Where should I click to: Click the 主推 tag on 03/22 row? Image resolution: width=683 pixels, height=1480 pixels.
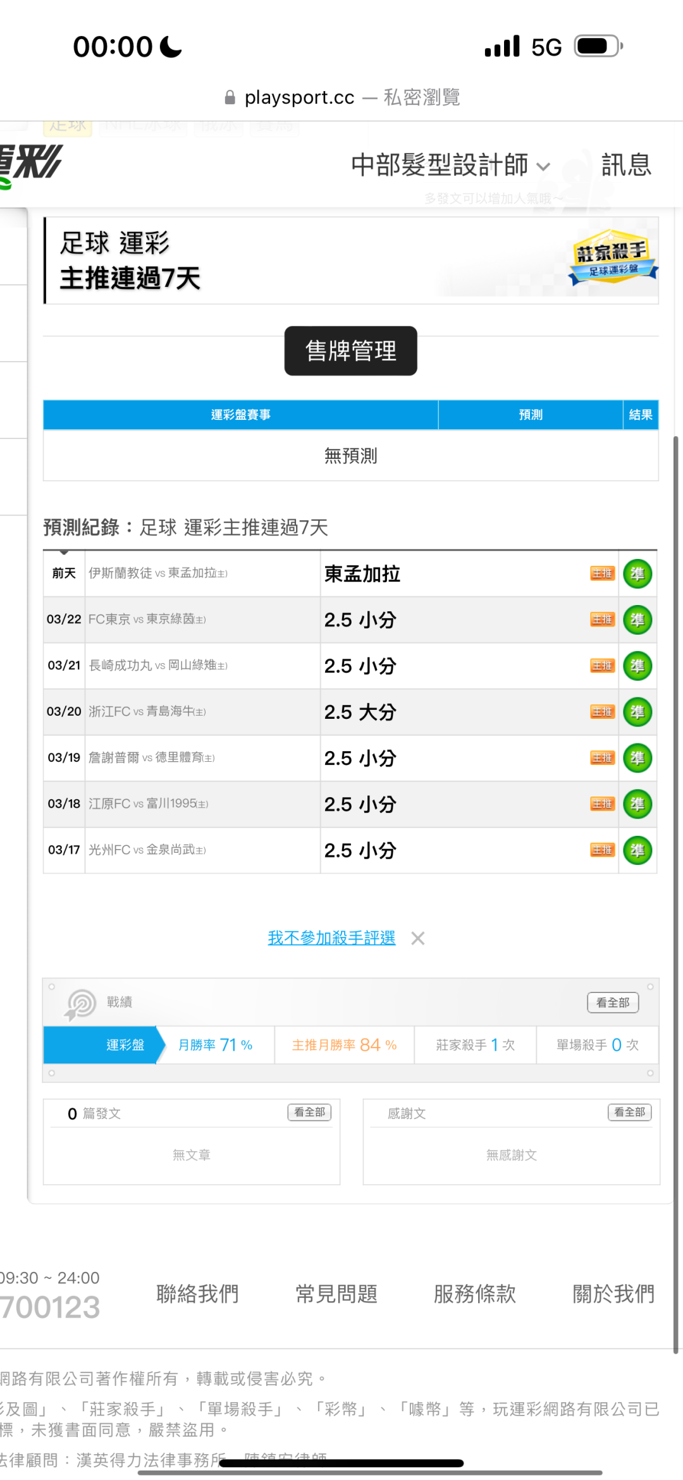(x=602, y=620)
